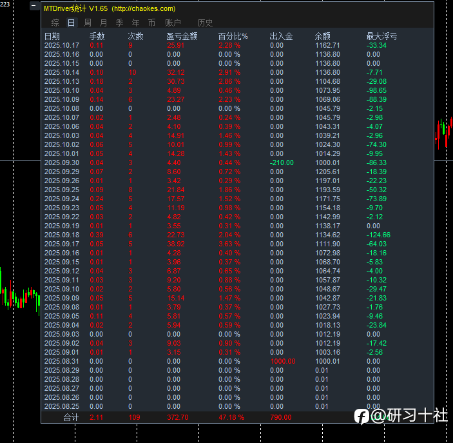Open the 年 yearly tab

[135, 23]
